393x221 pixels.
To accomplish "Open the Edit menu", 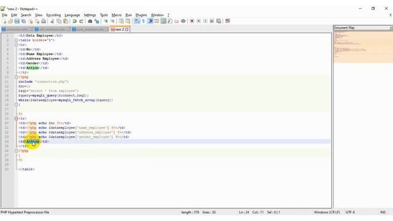I will point(14,15).
